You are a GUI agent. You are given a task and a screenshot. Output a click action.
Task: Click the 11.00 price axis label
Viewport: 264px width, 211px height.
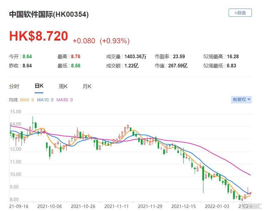coord(16,162)
